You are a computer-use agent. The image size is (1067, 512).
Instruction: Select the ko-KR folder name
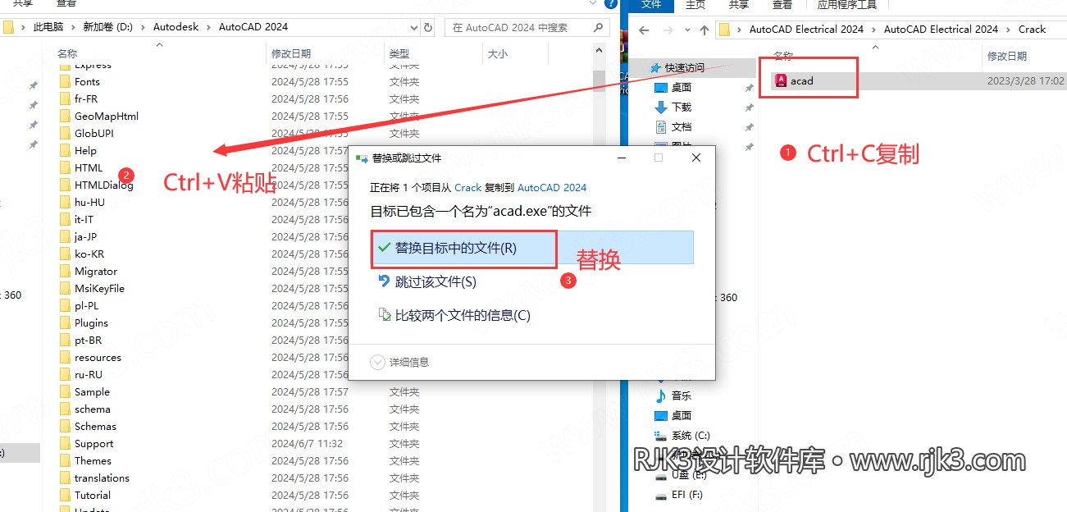[89, 254]
